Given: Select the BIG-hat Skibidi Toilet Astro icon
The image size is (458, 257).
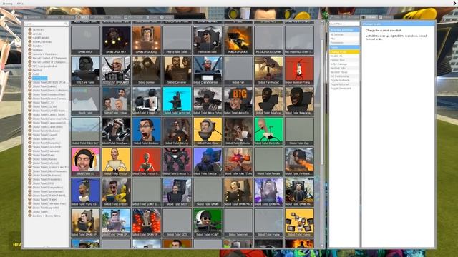Looking at the screenshot, I should [x=238, y=101].
